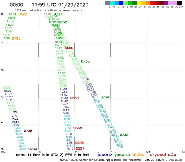Click the lavender swatch in the color scale
The image size is (185, 162).
170,3
